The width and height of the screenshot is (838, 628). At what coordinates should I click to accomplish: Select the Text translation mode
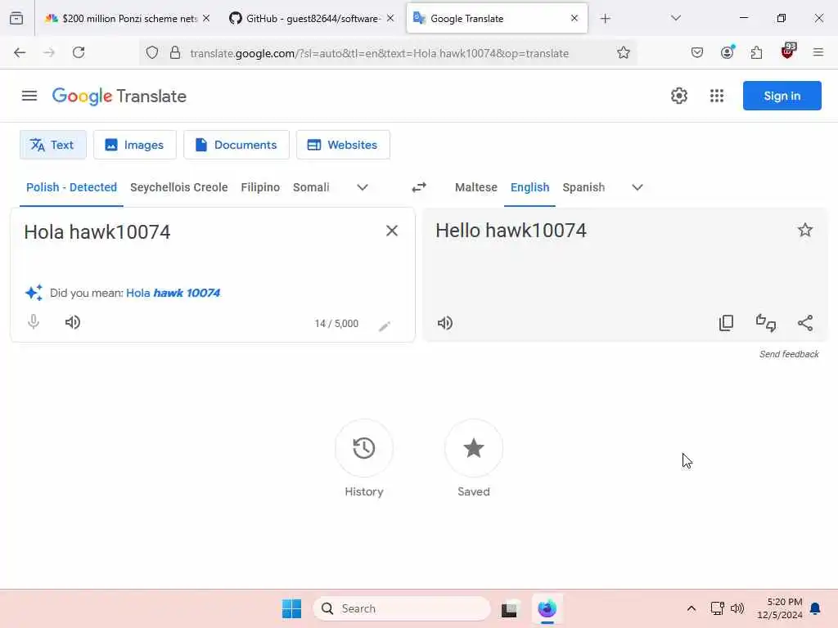[53, 145]
